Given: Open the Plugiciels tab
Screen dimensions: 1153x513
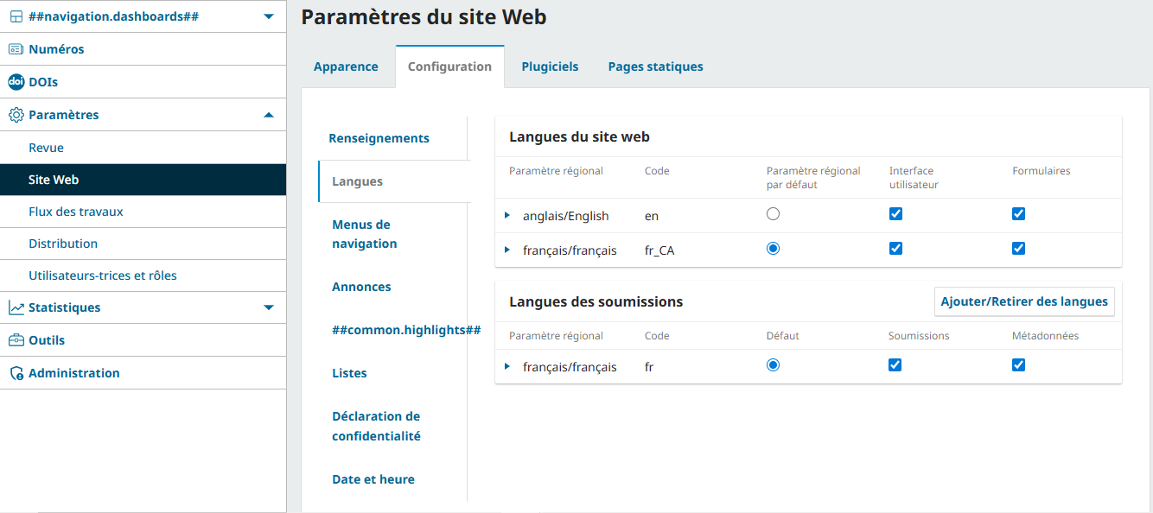Looking at the screenshot, I should (x=550, y=66).
